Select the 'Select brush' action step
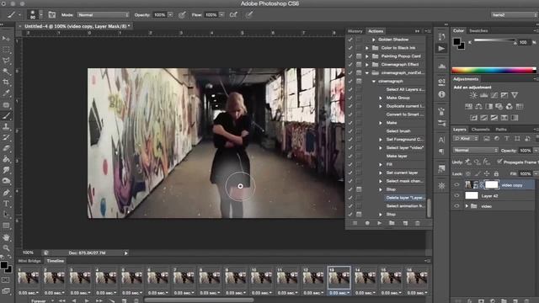The height and width of the screenshot is (303, 539). tap(398, 131)
